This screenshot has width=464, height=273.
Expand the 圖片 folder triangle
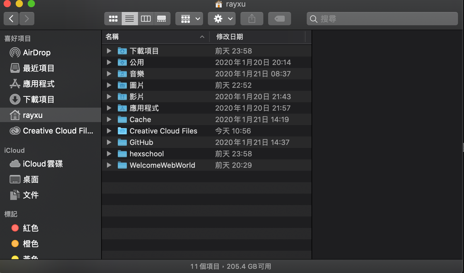pyautogui.click(x=109, y=85)
